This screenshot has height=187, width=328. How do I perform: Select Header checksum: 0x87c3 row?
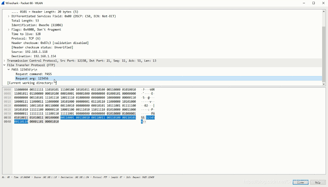[x=50, y=43]
